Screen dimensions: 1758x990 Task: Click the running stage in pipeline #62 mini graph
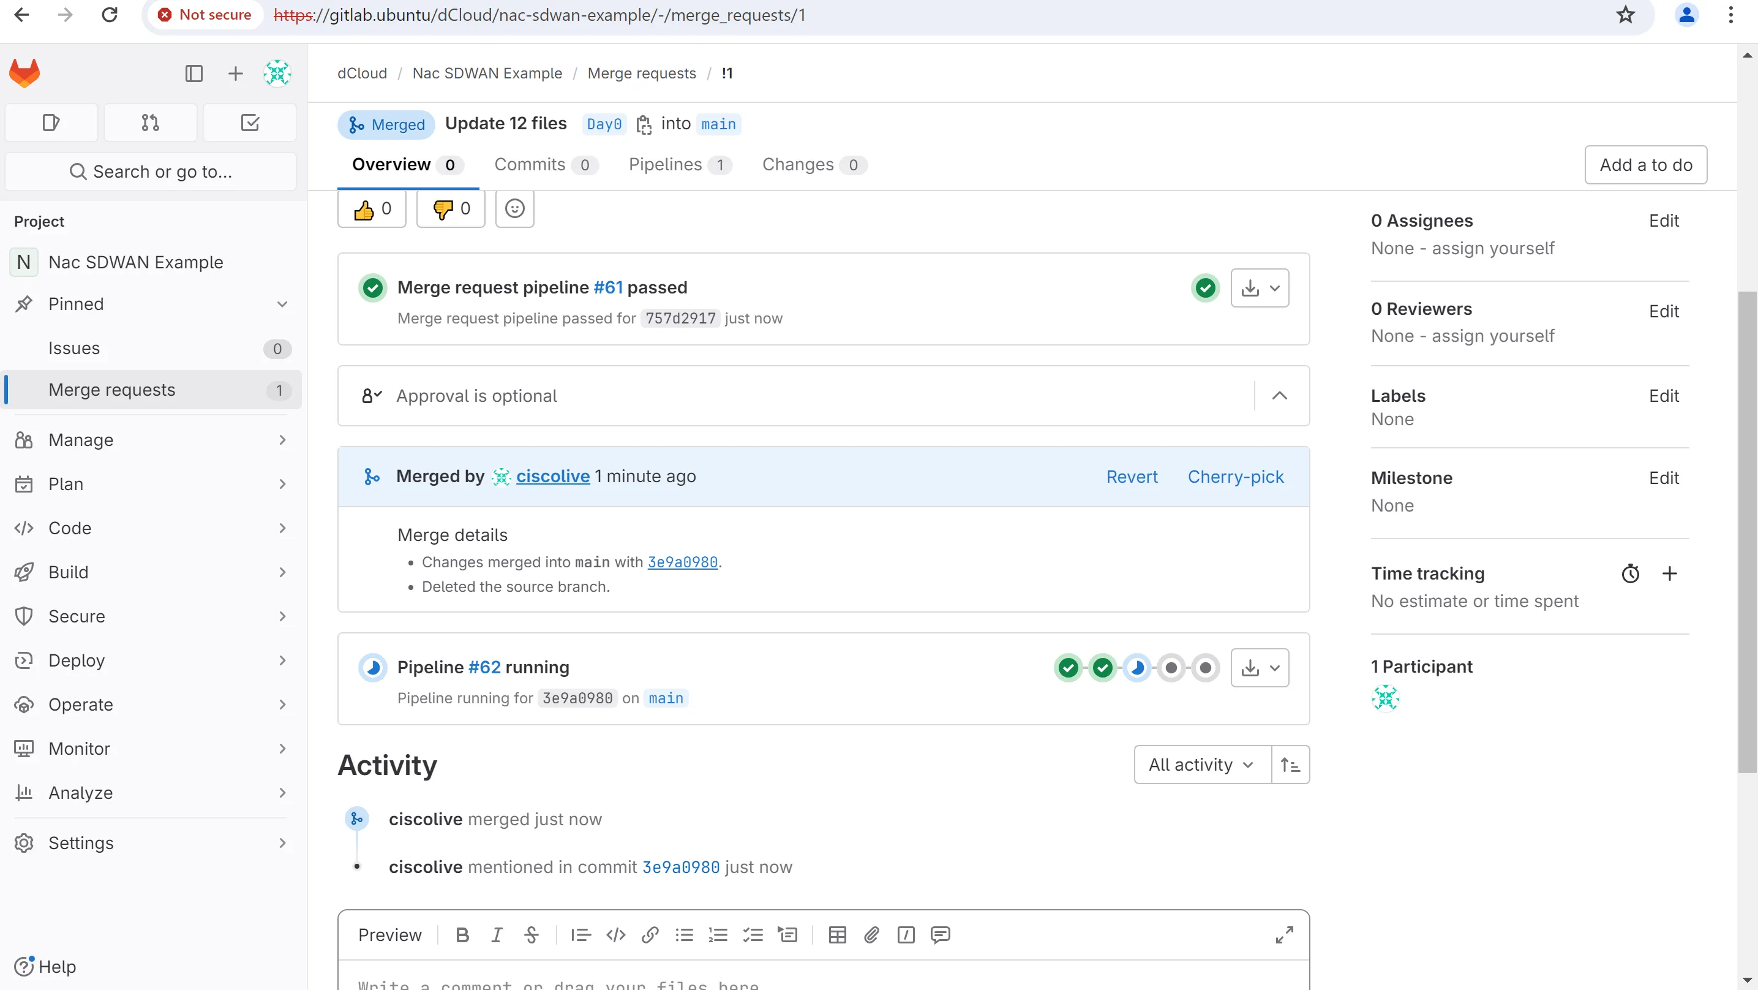[x=1137, y=668]
